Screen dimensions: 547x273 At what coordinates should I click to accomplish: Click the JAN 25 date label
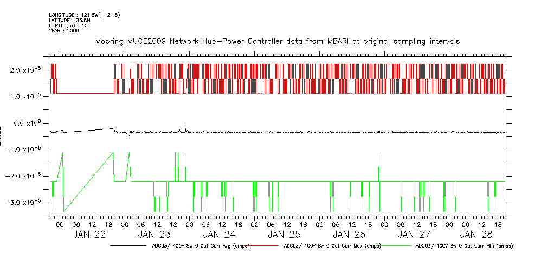(x=284, y=235)
